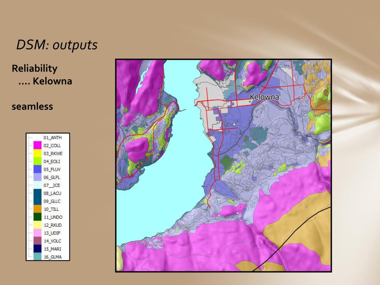Click the 06_GLFL lavender legend swatch
The height and width of the screenshot is (285, 380).
pyautogui.click(x=37, y=177)
